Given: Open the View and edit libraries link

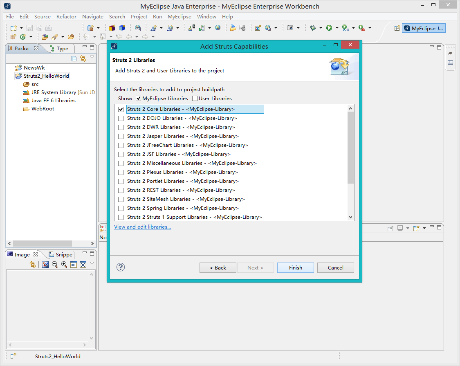Looking at the screenshot, I should [x=142, y=227].
